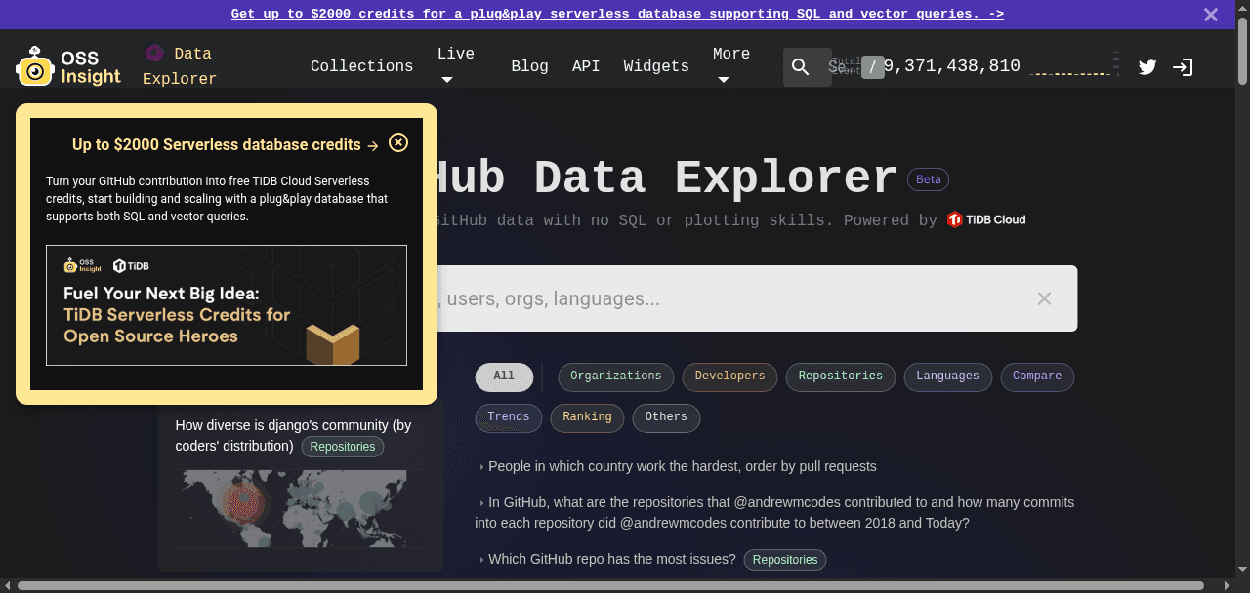This screenshot has height=593, width=1250.
Task: Select the Repositories filter tag
Action: coord(841,376)
